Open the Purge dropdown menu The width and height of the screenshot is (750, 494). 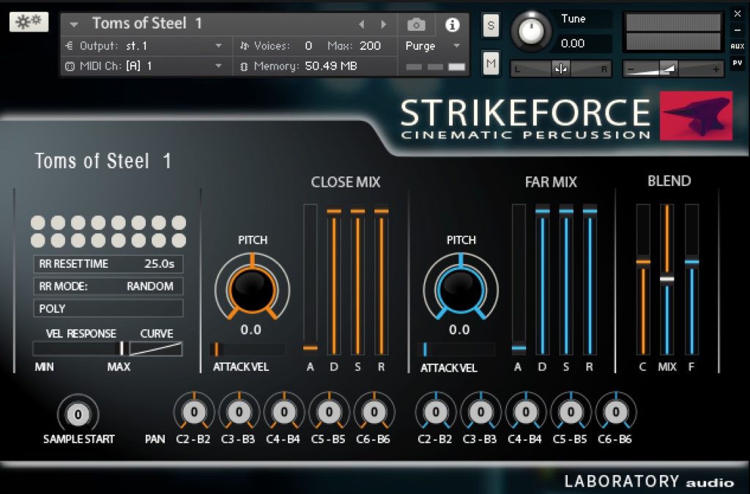432,46
